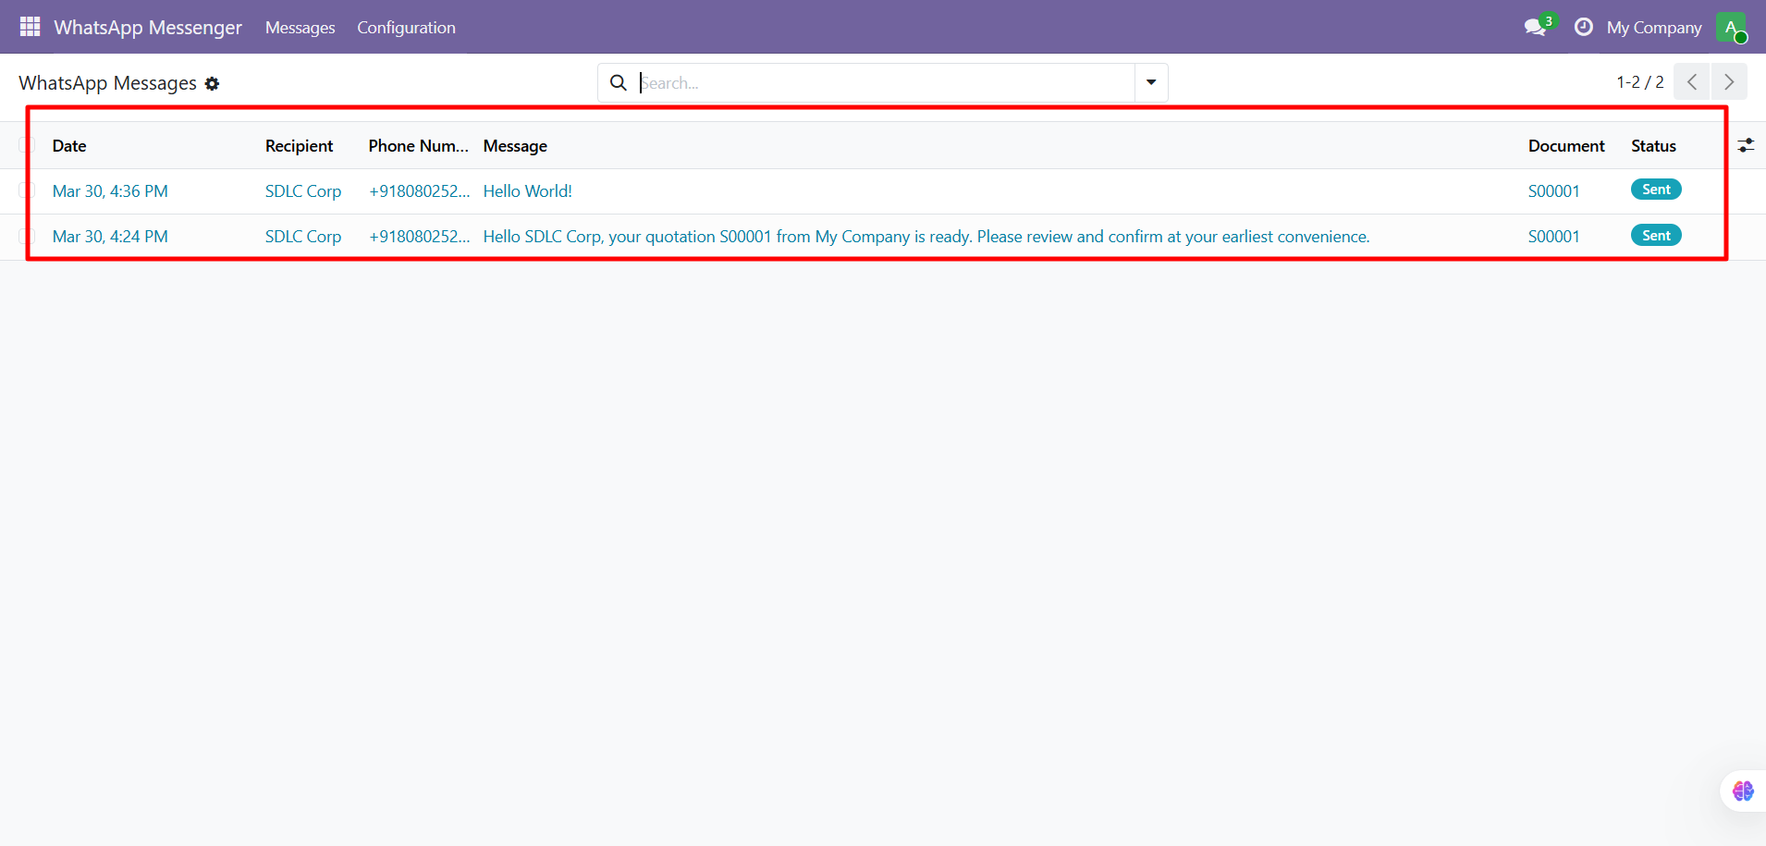Screen dimensions: 1766x846
Task: Go to next page with pagination arrow
Action: coord(1730,81)
